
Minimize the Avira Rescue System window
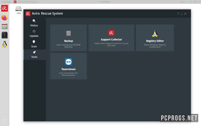pos(182,14)
